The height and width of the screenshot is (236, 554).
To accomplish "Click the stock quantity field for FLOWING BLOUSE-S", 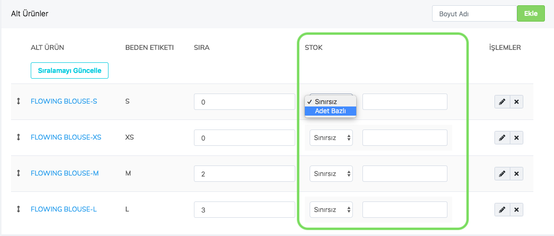I will click(x=405, y=102).
